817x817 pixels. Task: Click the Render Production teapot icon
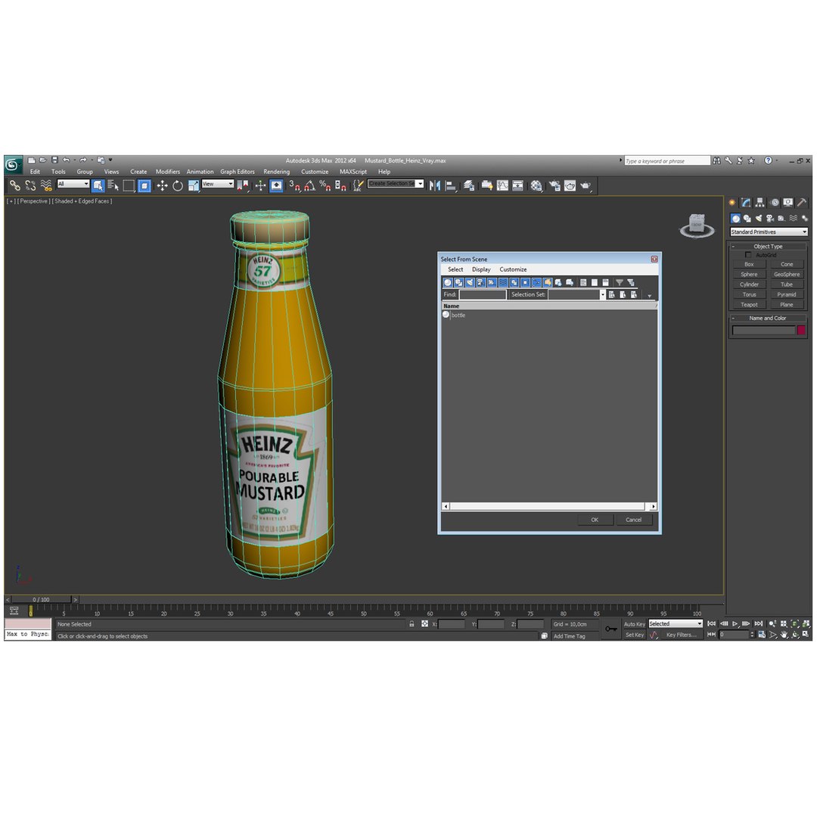pyautogui.click(x=586, y=185)
